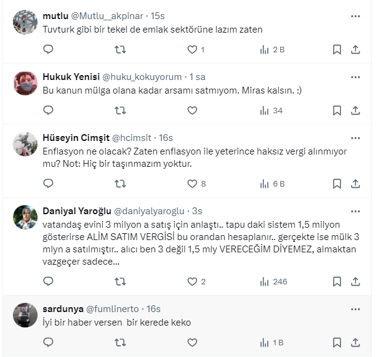
Task: Share the sardunya tweet
Action: 355,343
